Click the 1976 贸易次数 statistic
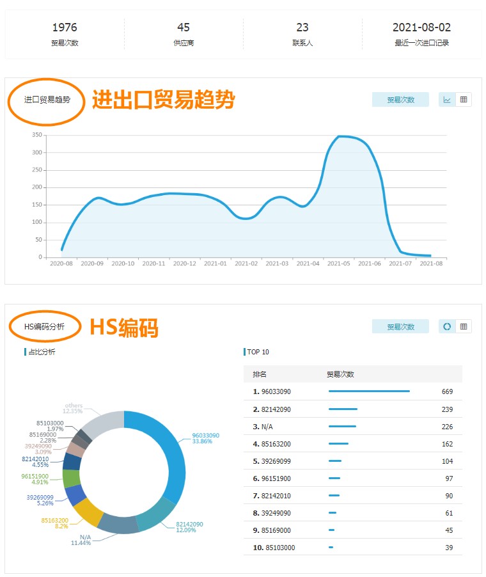The image size is (486, 577). [x=65, y=34]
